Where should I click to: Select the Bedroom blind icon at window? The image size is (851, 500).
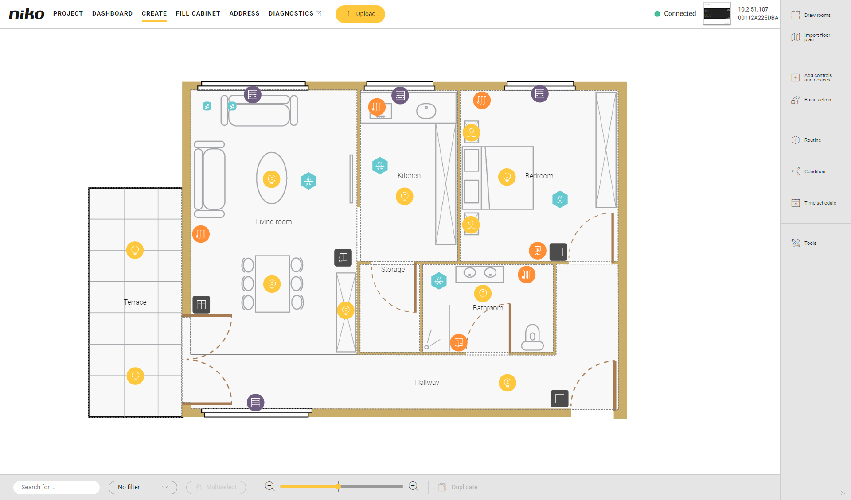[539, 93]
